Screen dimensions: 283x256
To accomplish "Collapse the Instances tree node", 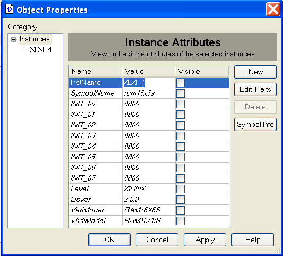I will tap(13, 39).
